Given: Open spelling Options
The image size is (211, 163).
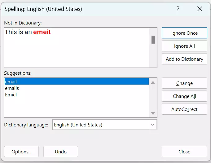Looking at the screenshot, I should point(21,152).
